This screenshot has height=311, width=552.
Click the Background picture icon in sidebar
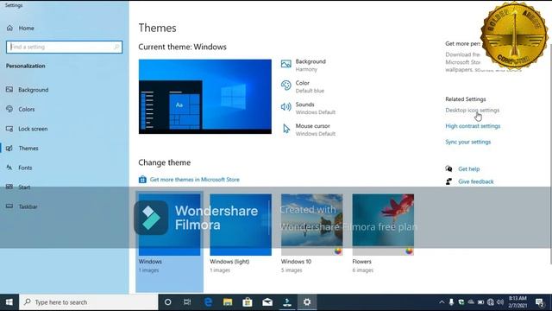[x=9, y=90]
